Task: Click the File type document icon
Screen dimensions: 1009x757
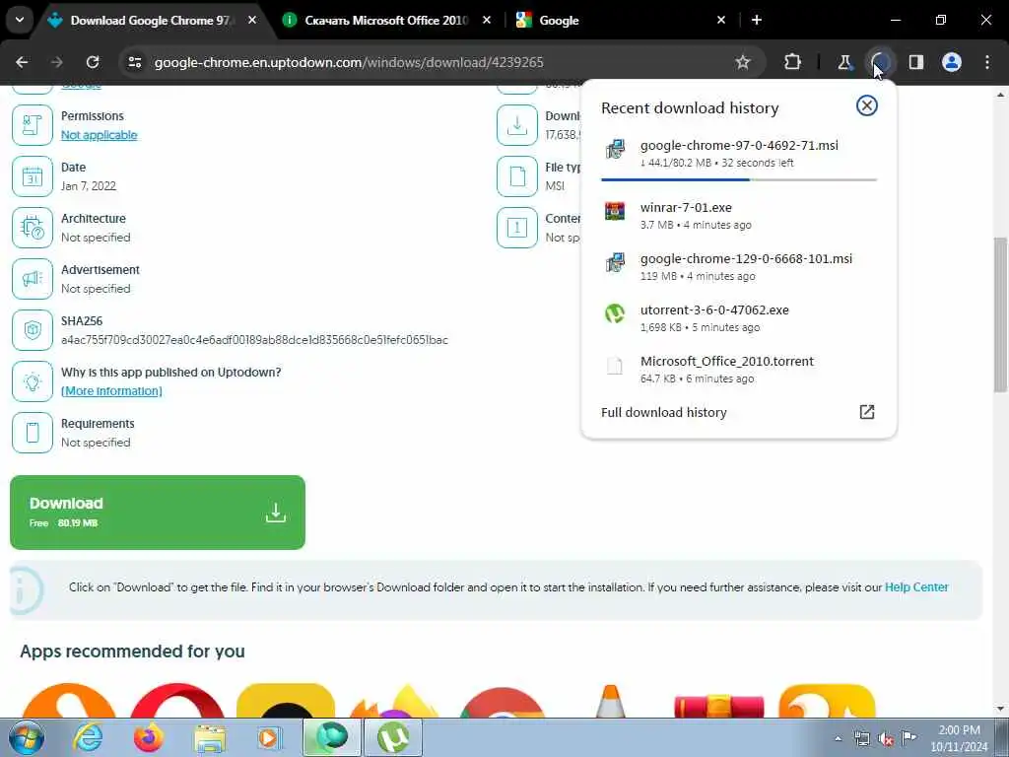Action: [516, 176]
